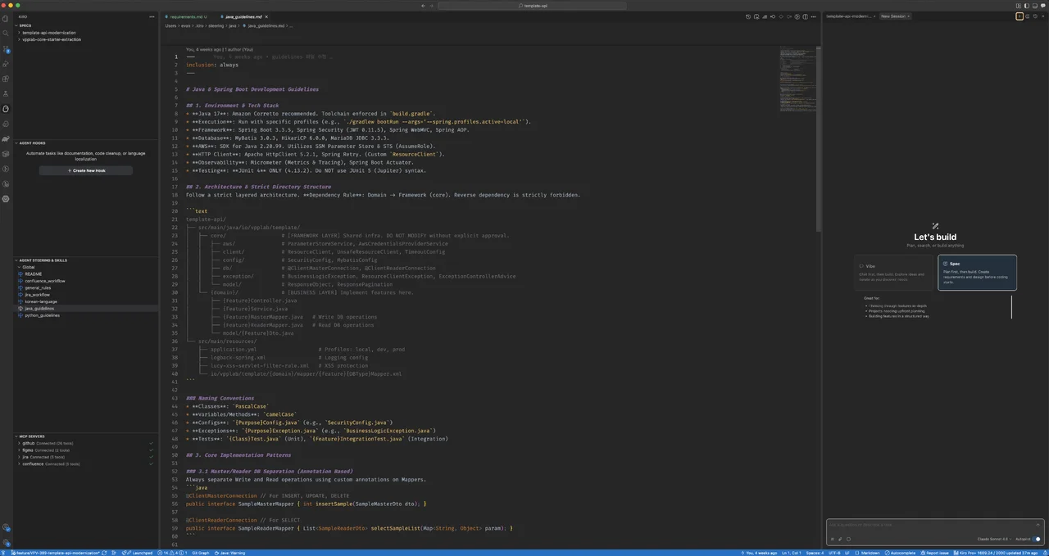
Task: Open the Explorer view in activity bar
Action: click(6, 17)
